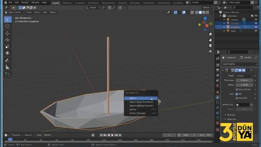Open the viewport Add menu
The height and width of the screenshot is (147, 261).
(x=45, y=12)
